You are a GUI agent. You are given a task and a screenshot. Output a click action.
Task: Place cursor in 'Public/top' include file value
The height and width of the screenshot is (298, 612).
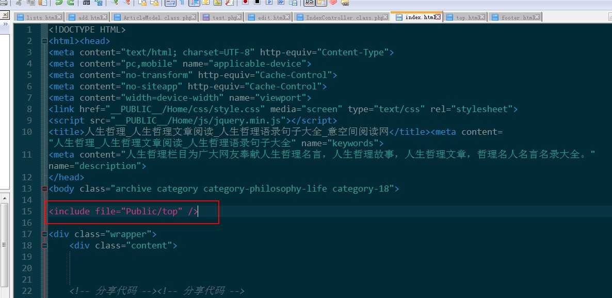tap(152, 212)
